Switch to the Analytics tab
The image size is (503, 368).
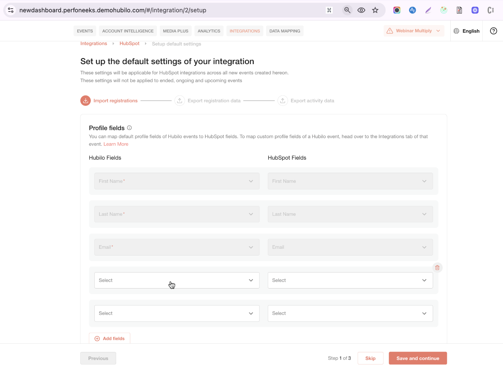point(209,31)
